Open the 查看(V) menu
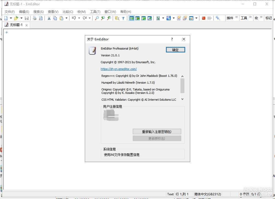This screenshot has width=275, height=199. [x=53, y=12]
